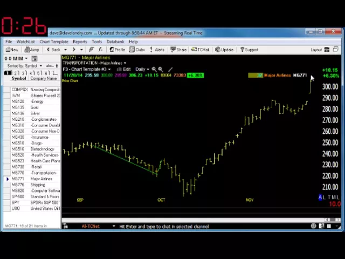This screenshot has width=345, height=259.
Task: Select the trendline drawing tool
Action: 170,70
